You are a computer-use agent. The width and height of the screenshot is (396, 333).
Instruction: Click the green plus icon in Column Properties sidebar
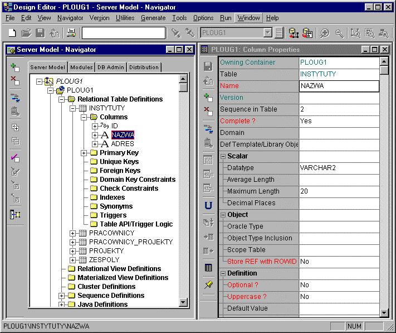pos(208,98)
